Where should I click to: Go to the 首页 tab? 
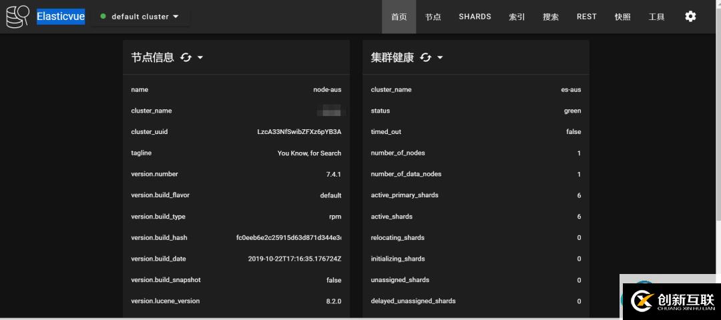[399, 17]
